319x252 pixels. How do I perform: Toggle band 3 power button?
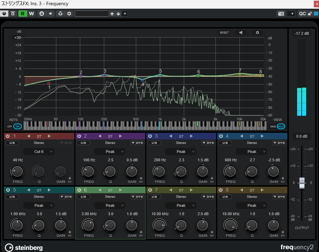coord(150,136)
